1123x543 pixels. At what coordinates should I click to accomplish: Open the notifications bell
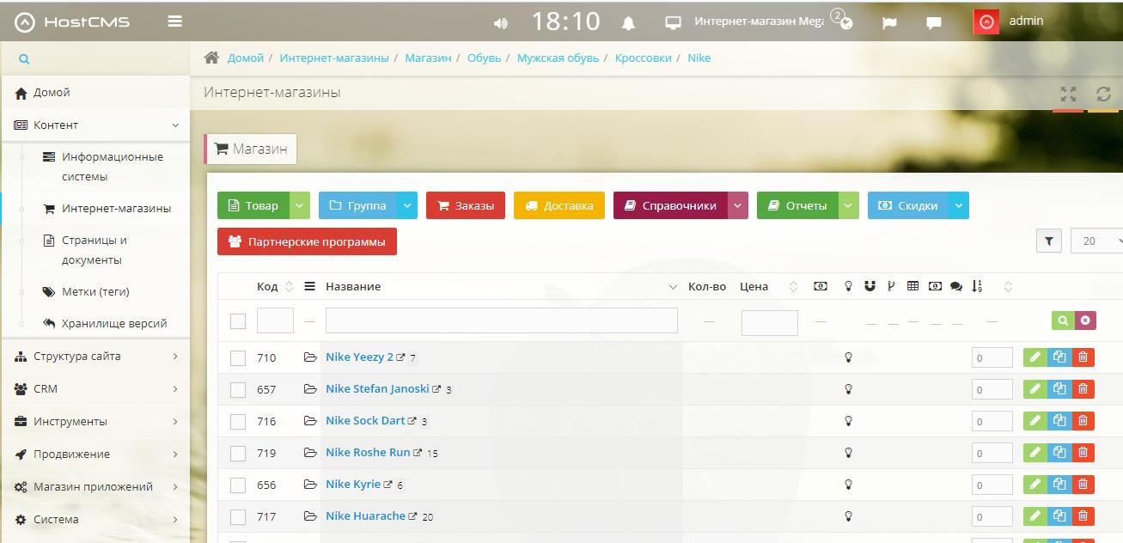point(629,23)
